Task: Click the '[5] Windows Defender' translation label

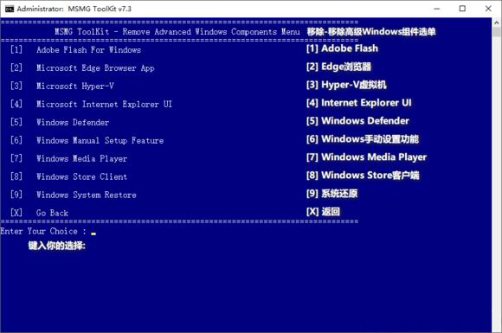Action: 357,121
